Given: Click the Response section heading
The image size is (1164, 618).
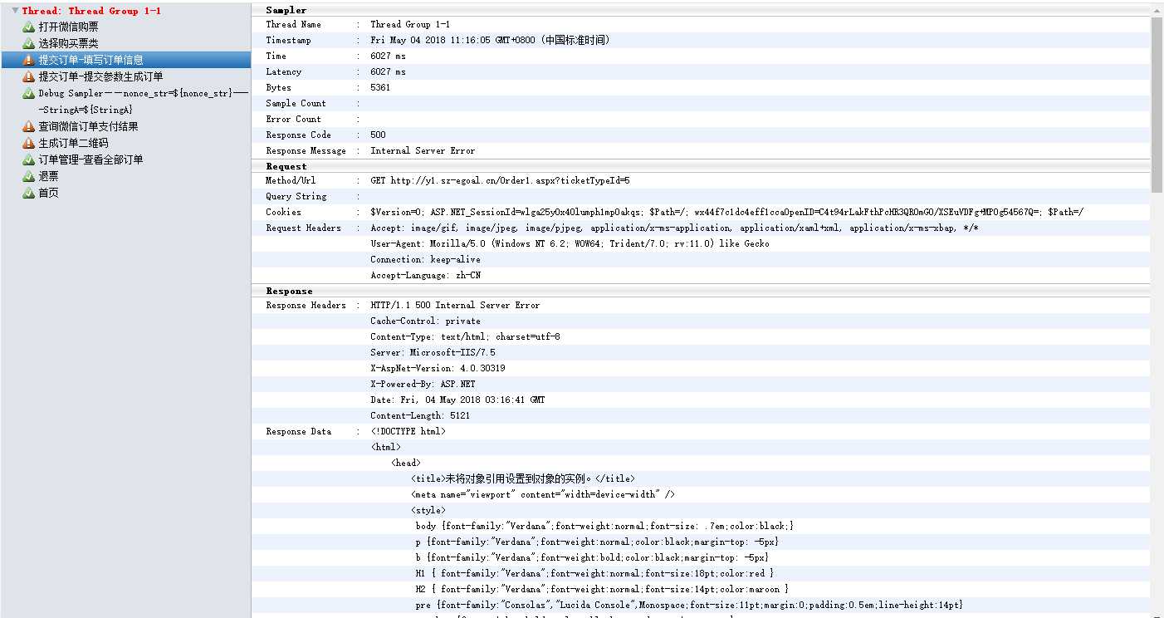Looking at the screenshot, I should point(289,291).
